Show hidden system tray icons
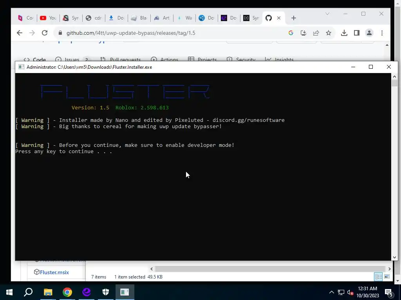401x300 pixels. [x=331, y=292]
